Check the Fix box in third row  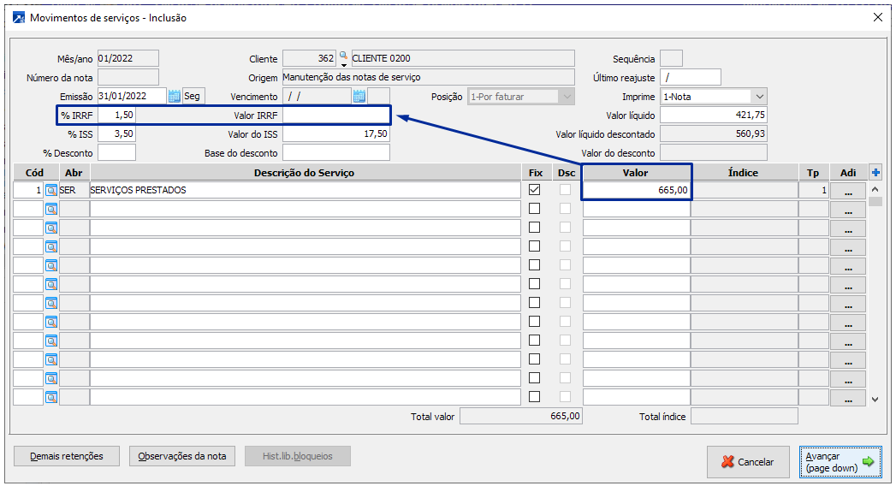click(x=534, y=228)
